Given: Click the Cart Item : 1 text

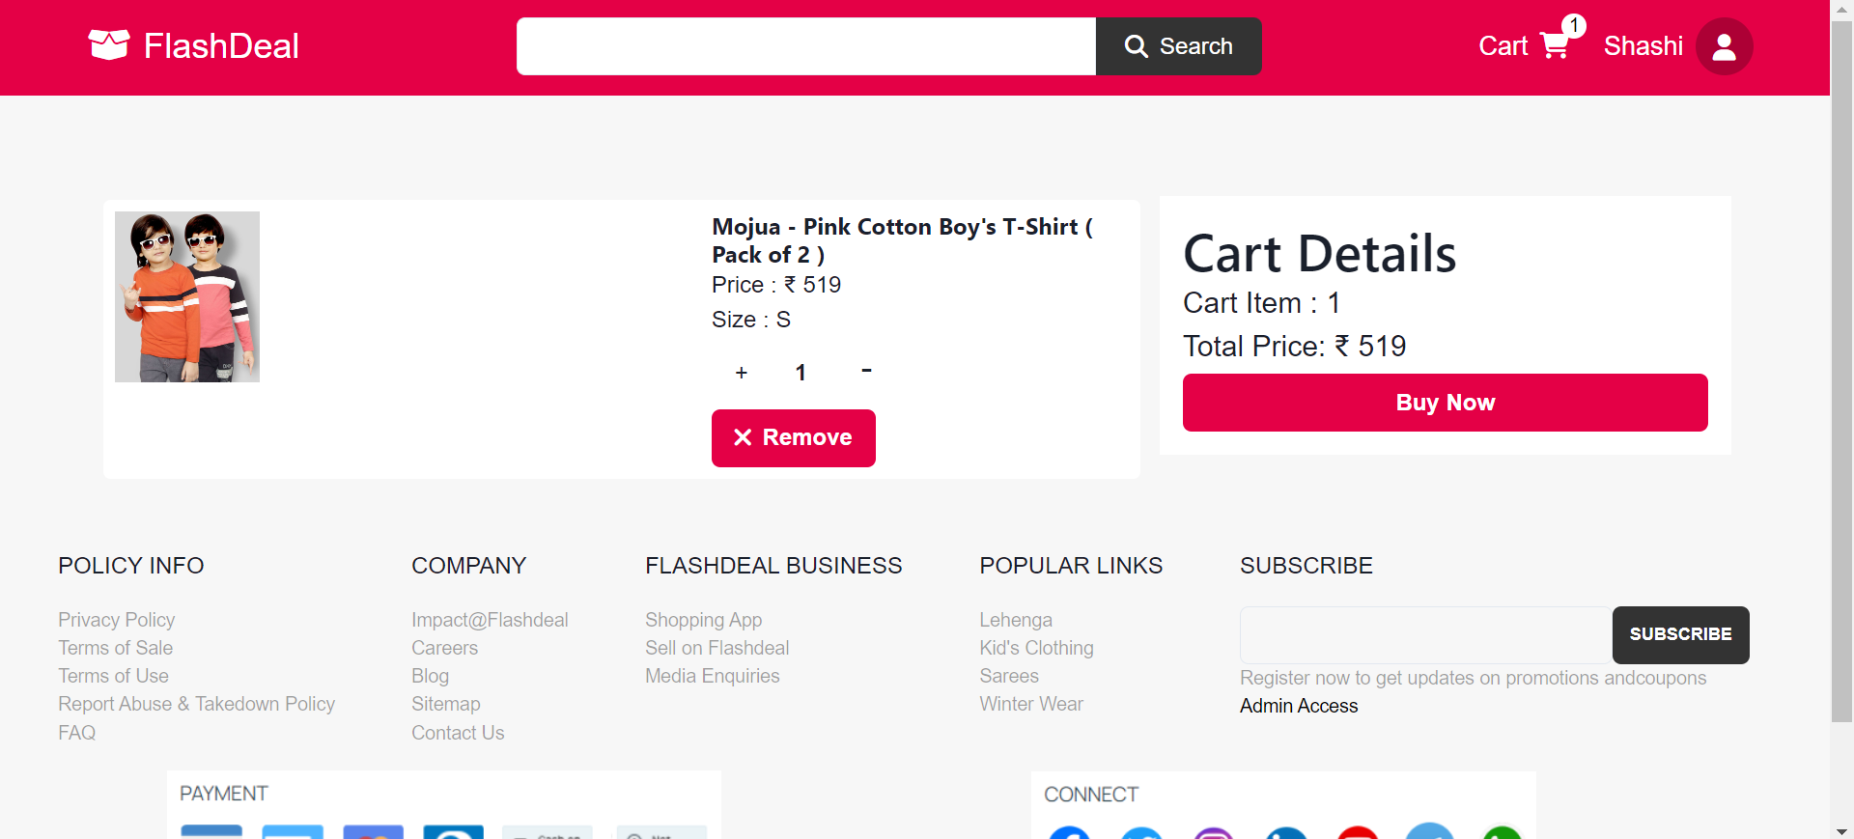Looking at the screenshot, I should pyautogui.click(x=1261, y=303).
